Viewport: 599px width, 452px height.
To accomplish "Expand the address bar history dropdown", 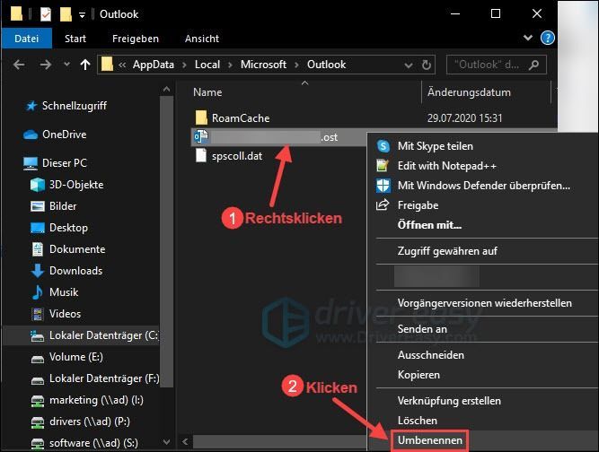I will click(x=408, y=65).
